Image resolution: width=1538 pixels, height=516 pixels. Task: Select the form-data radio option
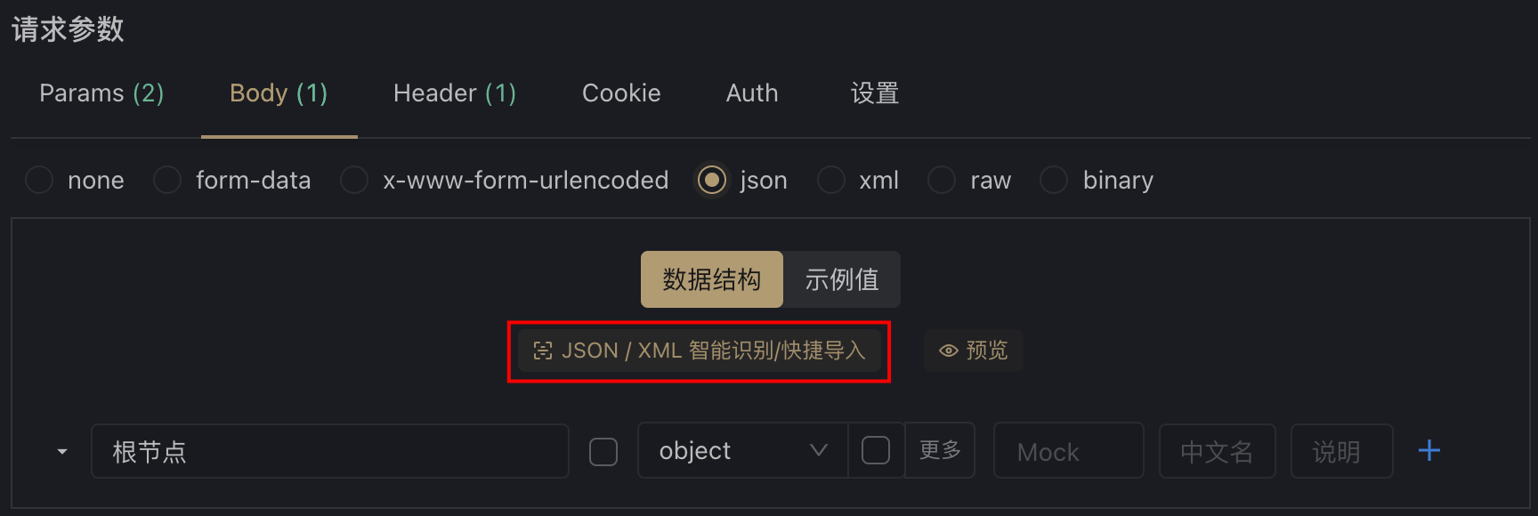167,181
